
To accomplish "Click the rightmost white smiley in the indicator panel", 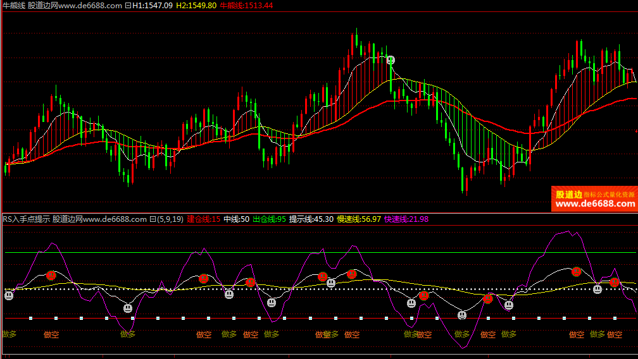I will point(597,289).
